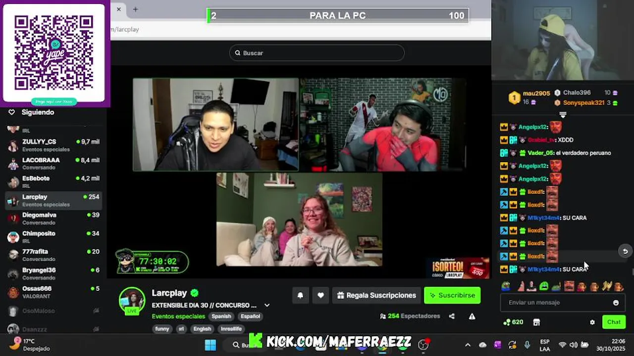Viewport: 634px width, 356px height.
Task: Insert the laughing mustache man emote
Action: [569, 286]
